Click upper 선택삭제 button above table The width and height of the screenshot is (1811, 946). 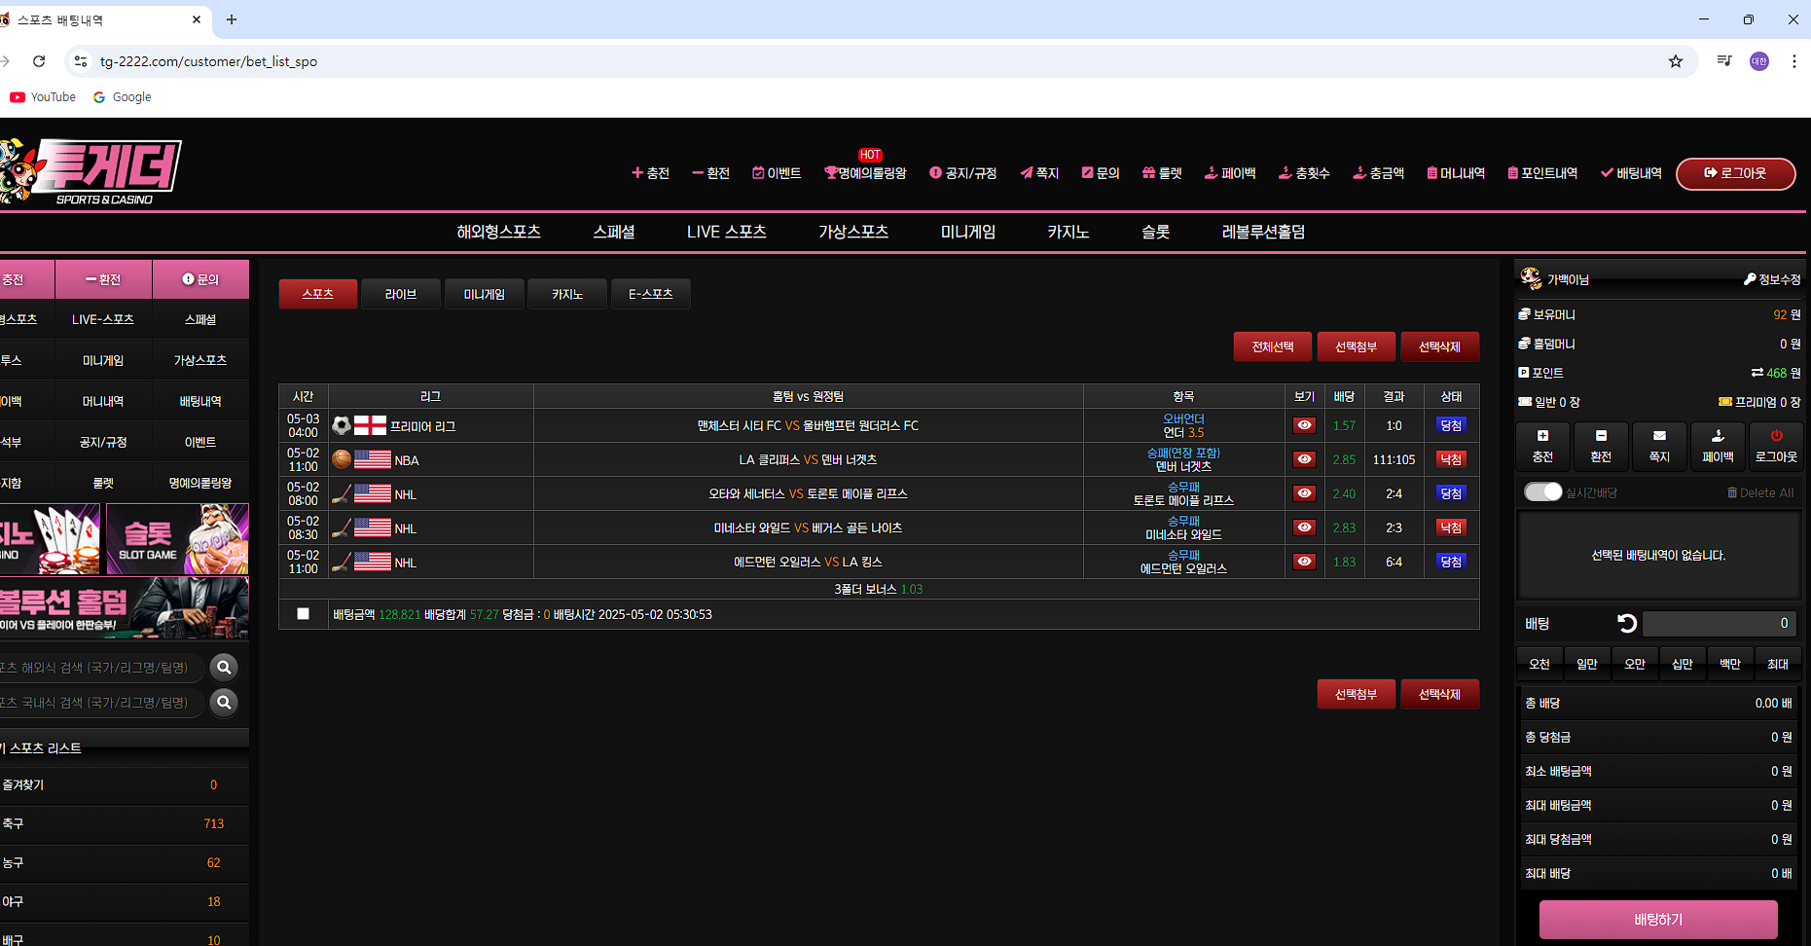tap(1439, 346)
